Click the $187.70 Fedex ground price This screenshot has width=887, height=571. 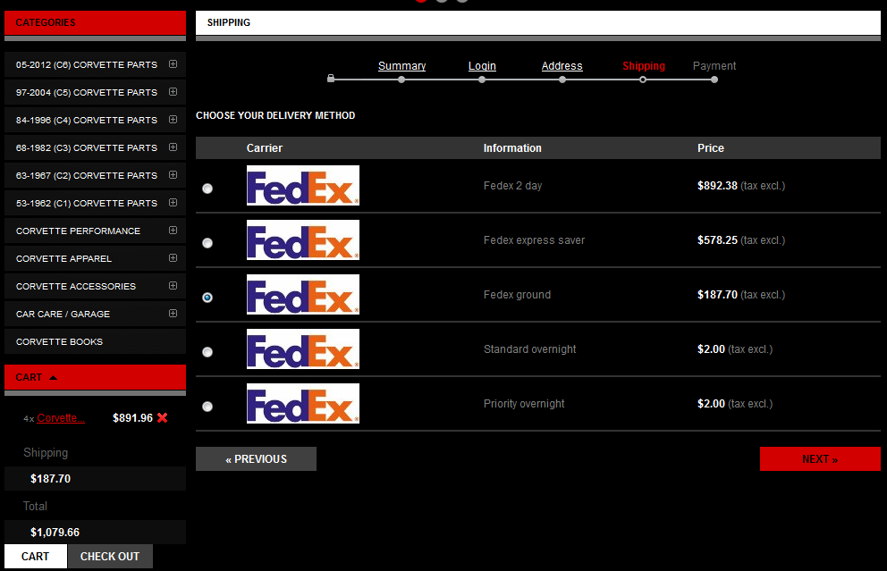coord(717,295)
